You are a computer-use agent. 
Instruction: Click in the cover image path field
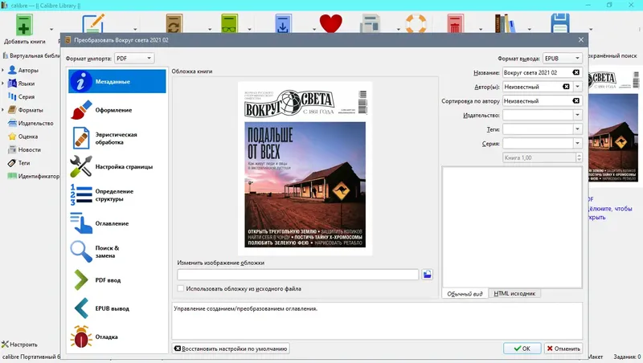coord(297,275)
